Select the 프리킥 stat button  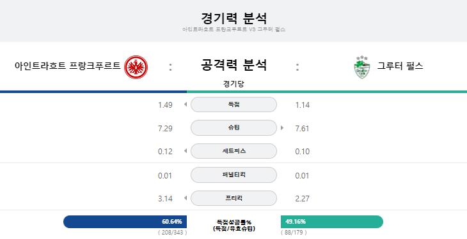click(233, 198)
